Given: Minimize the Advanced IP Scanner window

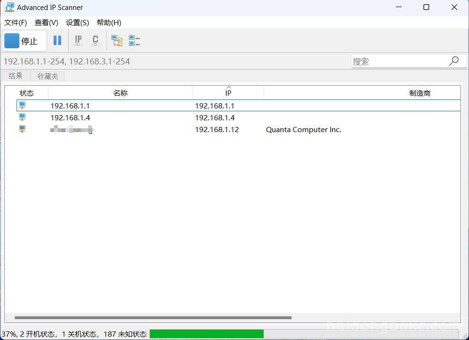Looking at the screenshot, I should pyautogui.click(x=399, y=7).
